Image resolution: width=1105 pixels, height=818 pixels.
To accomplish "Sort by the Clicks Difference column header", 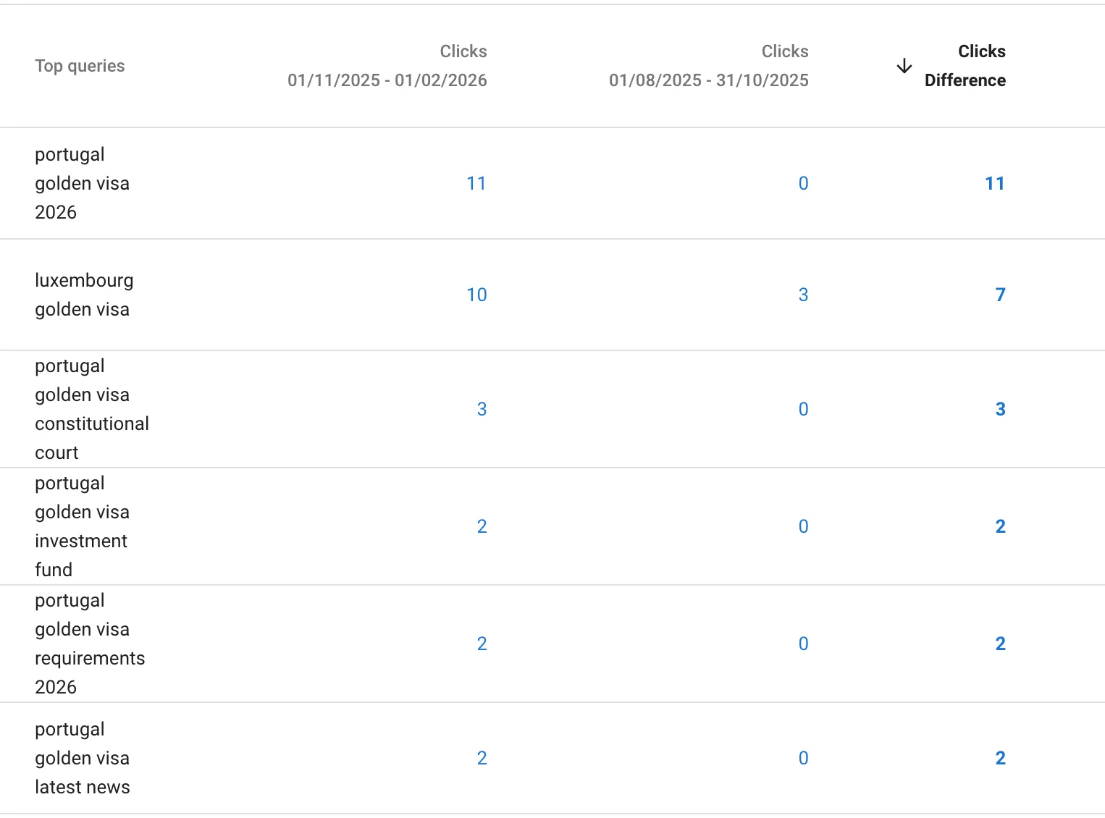I will tap(965, 65).
